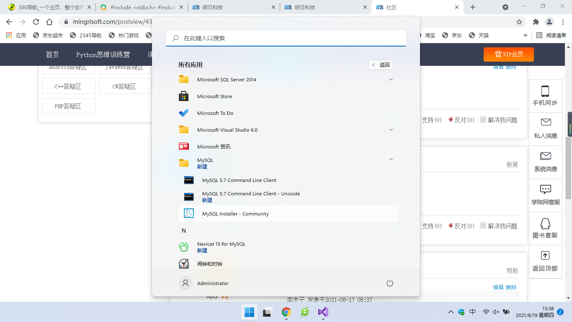Switch to the second 明日科技 tab

326,7
